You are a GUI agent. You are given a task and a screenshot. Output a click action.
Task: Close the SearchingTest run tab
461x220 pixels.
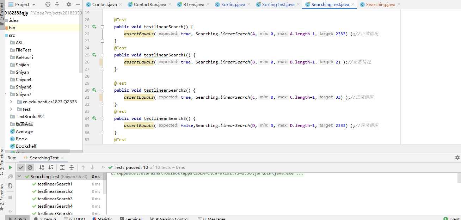click(x=62, y=158)
